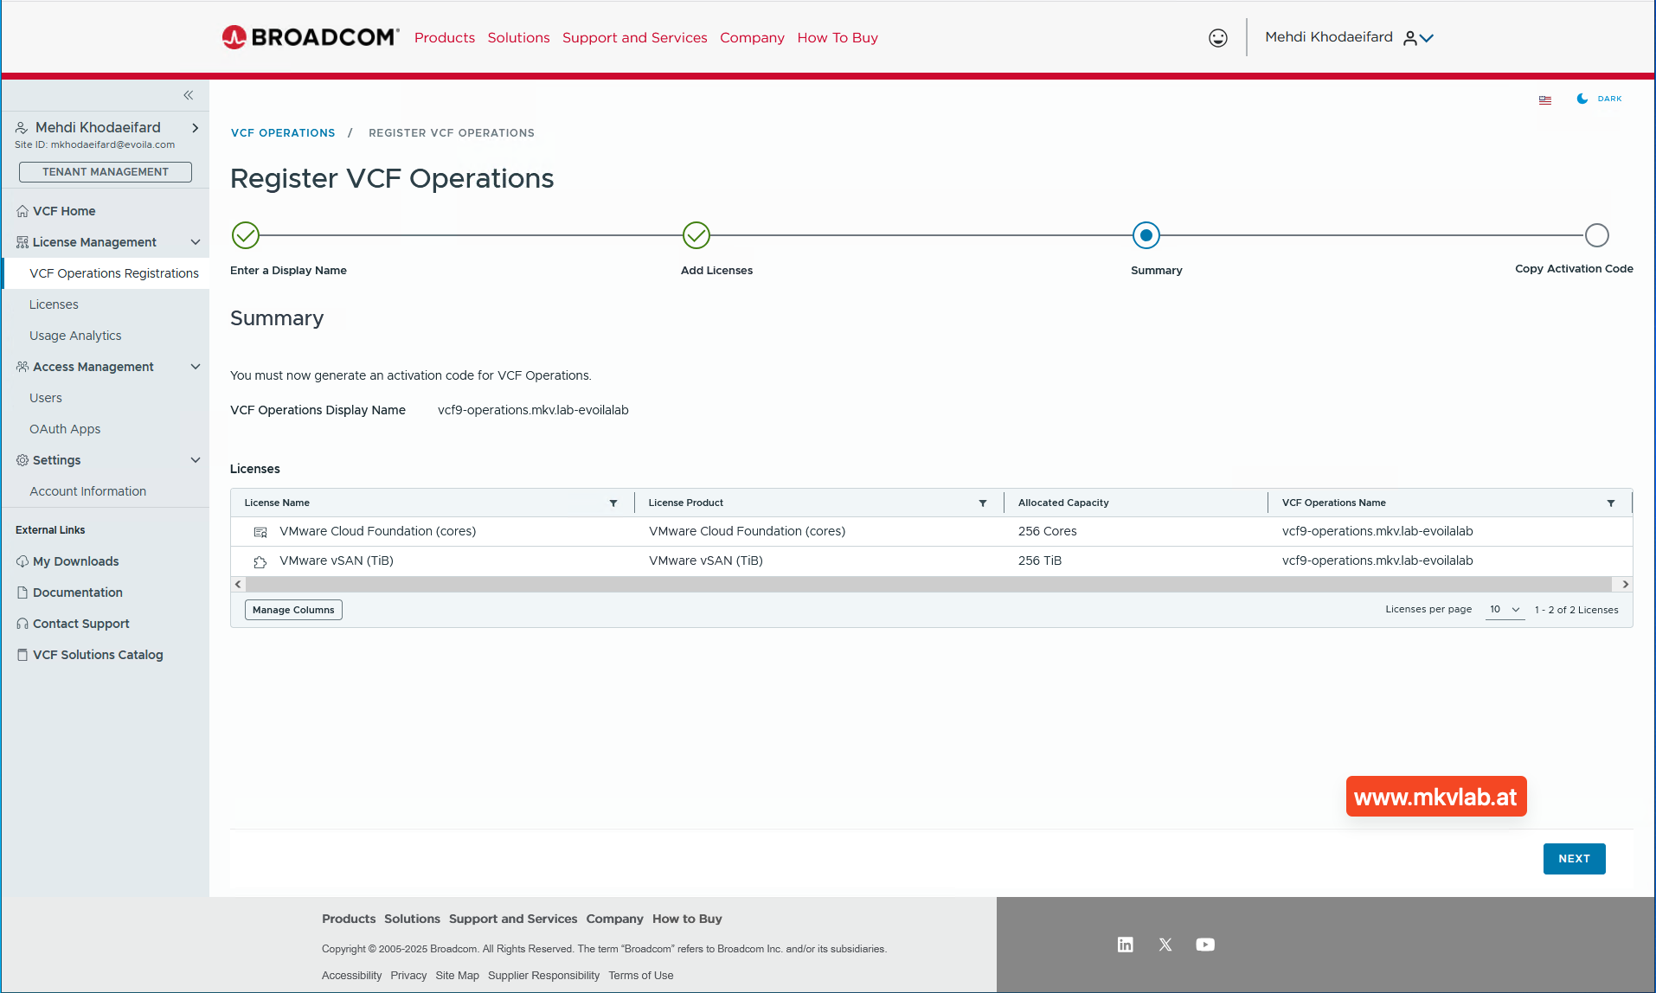Filter the License Product column
This screenshot has height=993, width=1656.
click(983, 503)
